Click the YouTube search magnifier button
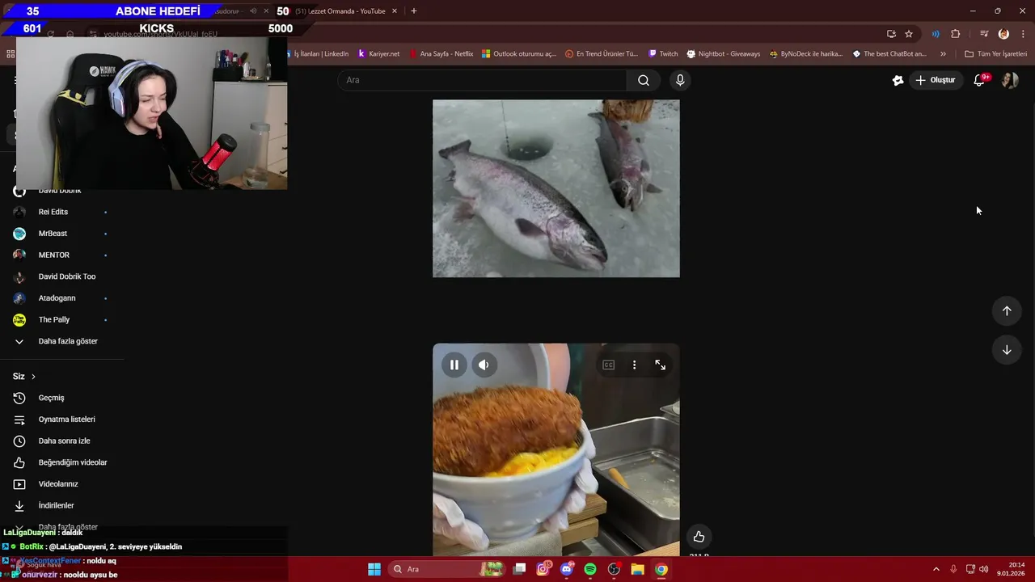This screenshot has width=1035, height=582. coord(644,80)
